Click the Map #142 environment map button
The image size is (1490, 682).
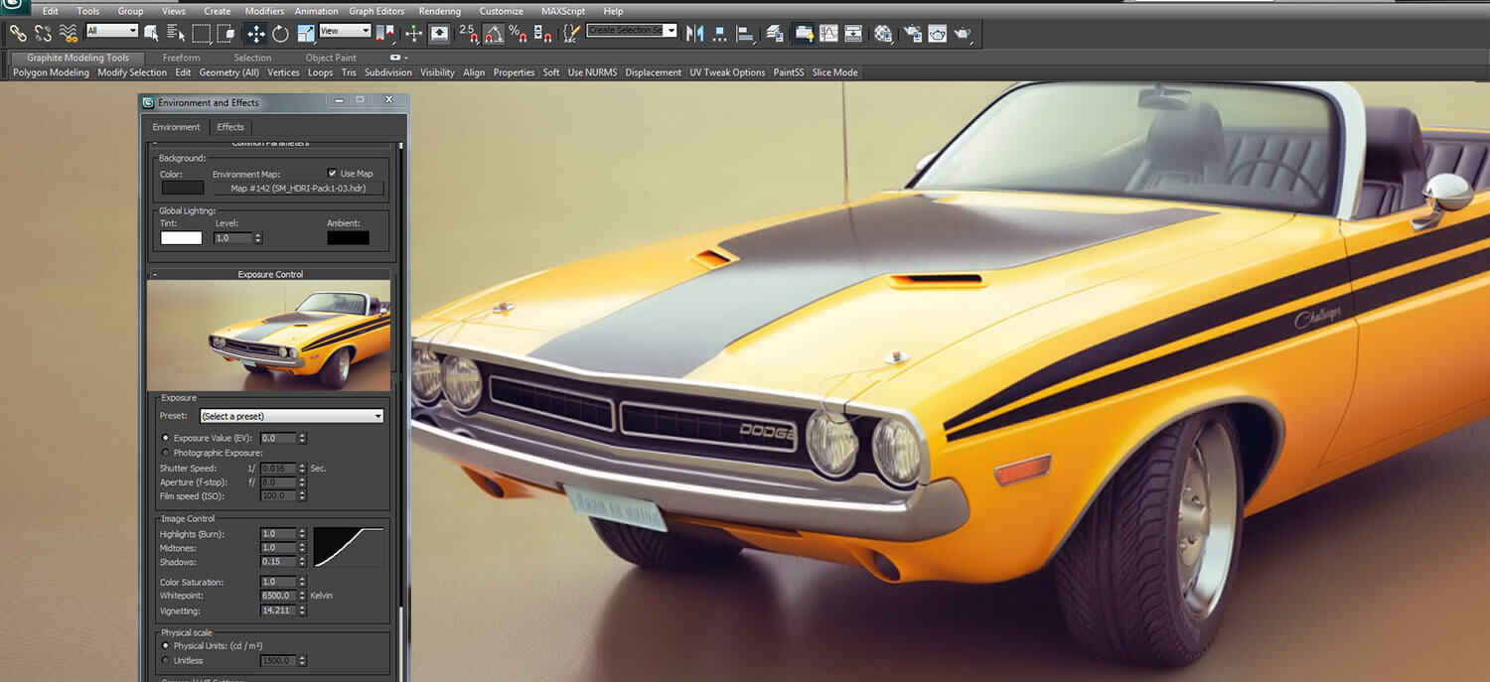pos(298,188)
